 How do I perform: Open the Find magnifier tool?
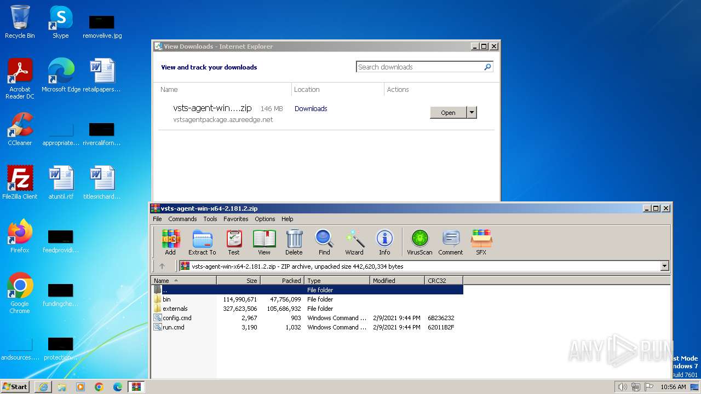tap(324, 242)
